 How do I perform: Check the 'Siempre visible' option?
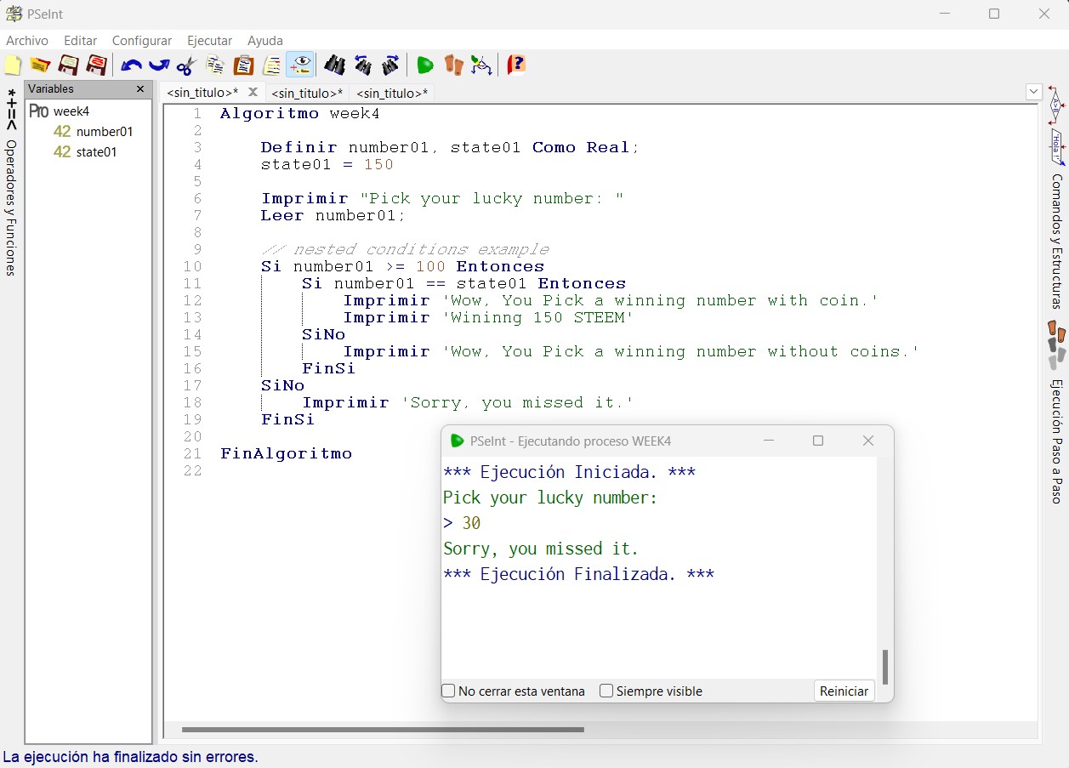(x=606, y=691)
